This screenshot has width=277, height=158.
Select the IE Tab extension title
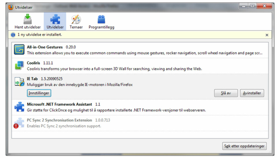32,79
